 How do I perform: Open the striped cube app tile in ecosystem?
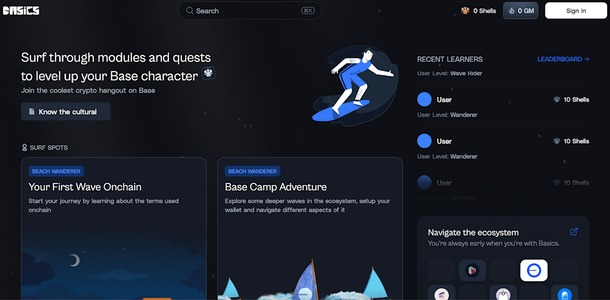[x=472, y=271]
